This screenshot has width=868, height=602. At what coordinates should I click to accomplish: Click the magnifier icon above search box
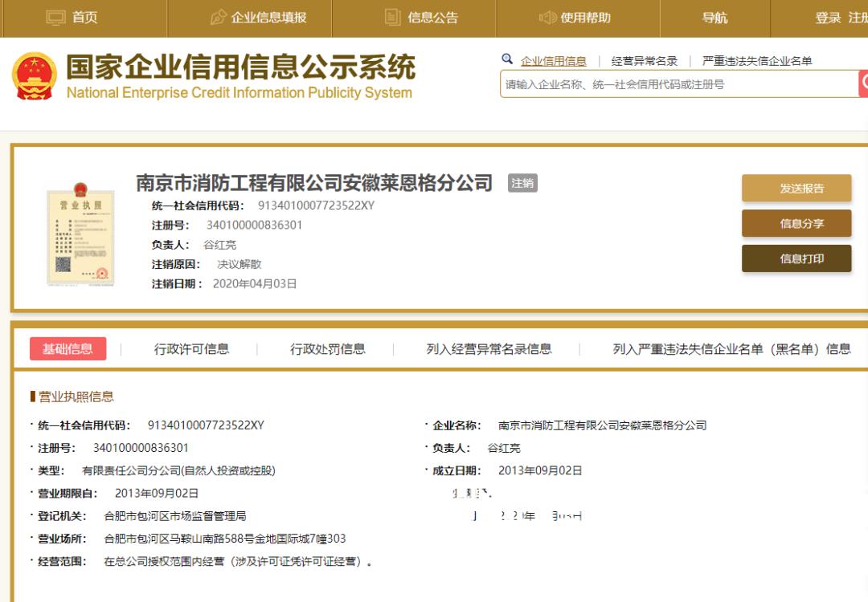507,59
